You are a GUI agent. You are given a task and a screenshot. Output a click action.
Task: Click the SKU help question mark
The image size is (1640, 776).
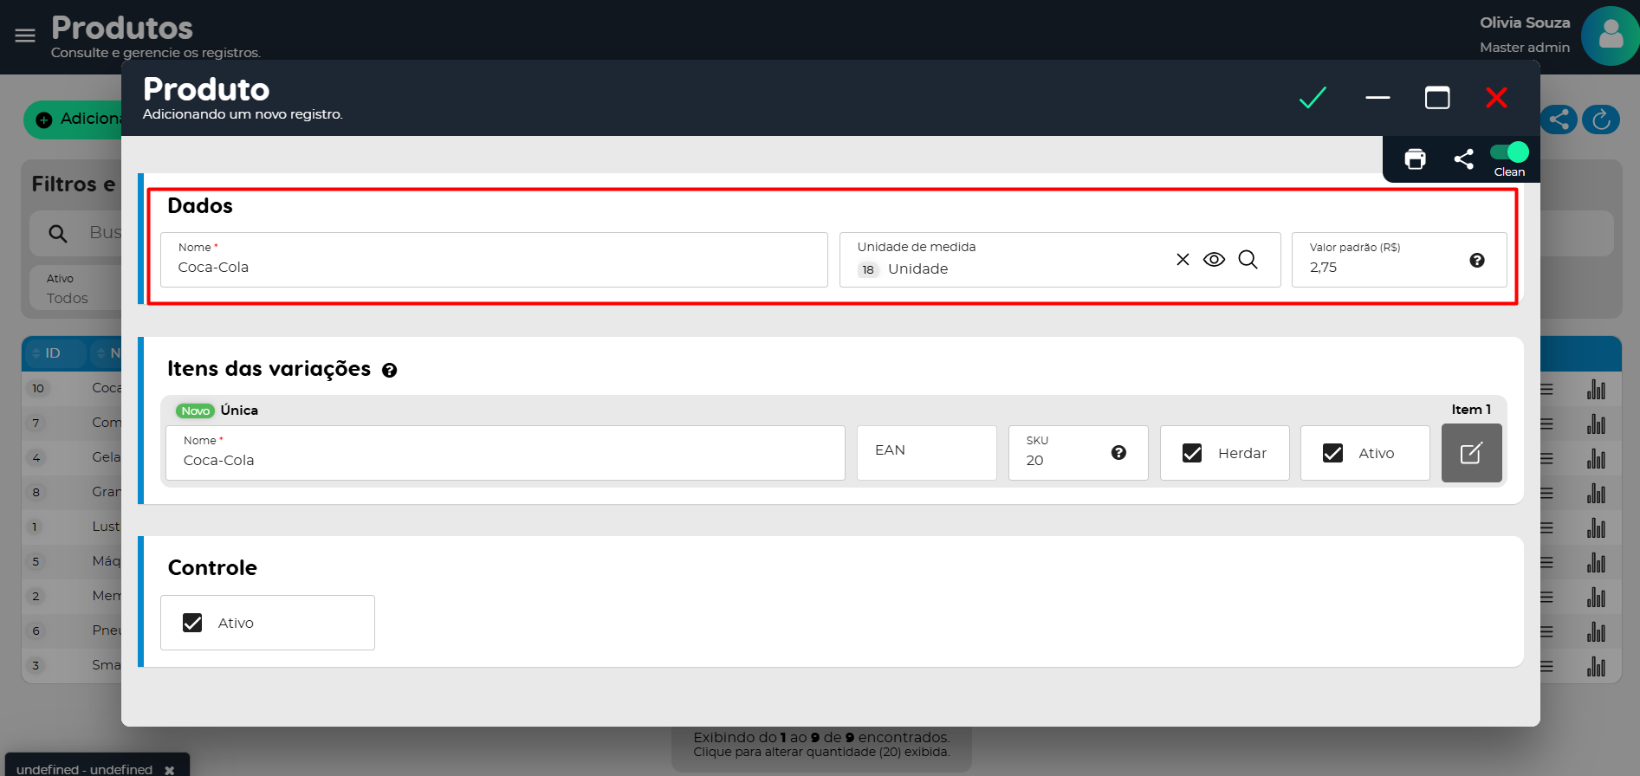[1118, 453]
